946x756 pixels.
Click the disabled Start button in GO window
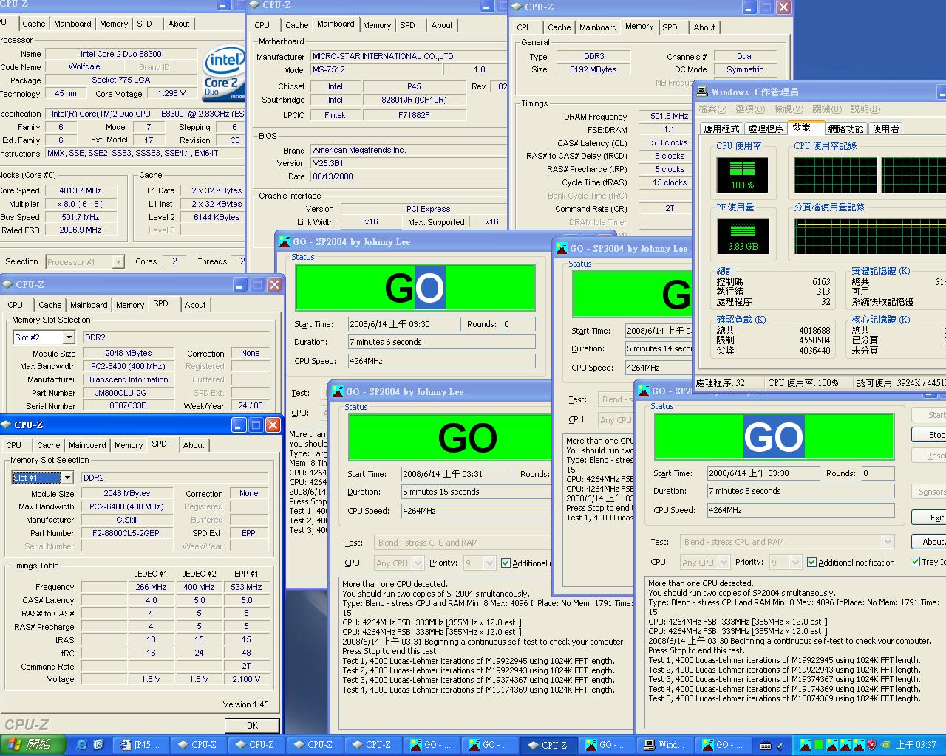tap(930, 415)
